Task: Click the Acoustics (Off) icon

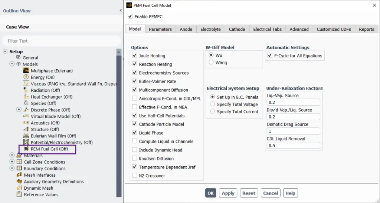Action: (x=26, y=123)
